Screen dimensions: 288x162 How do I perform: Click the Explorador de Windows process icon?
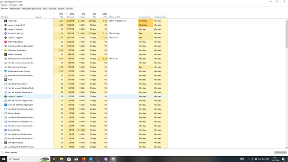click(x=5, y=50)
